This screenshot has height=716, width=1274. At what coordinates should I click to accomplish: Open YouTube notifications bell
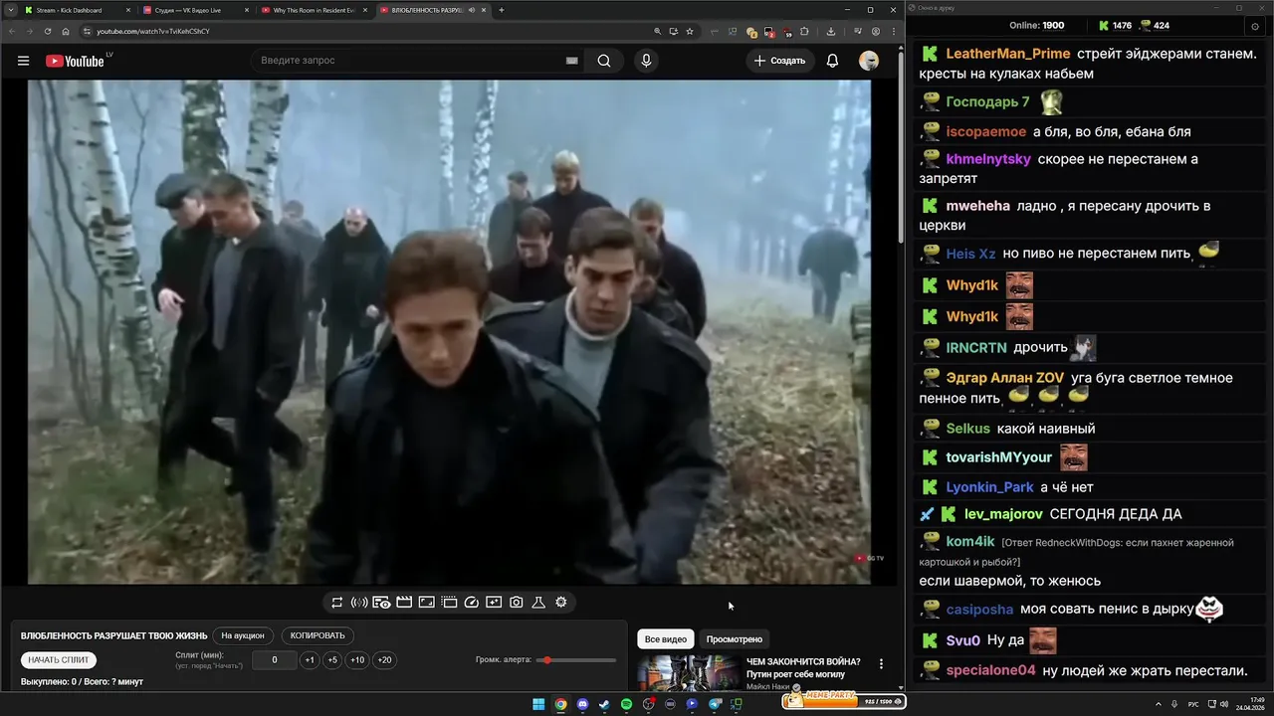click(832, 61)
